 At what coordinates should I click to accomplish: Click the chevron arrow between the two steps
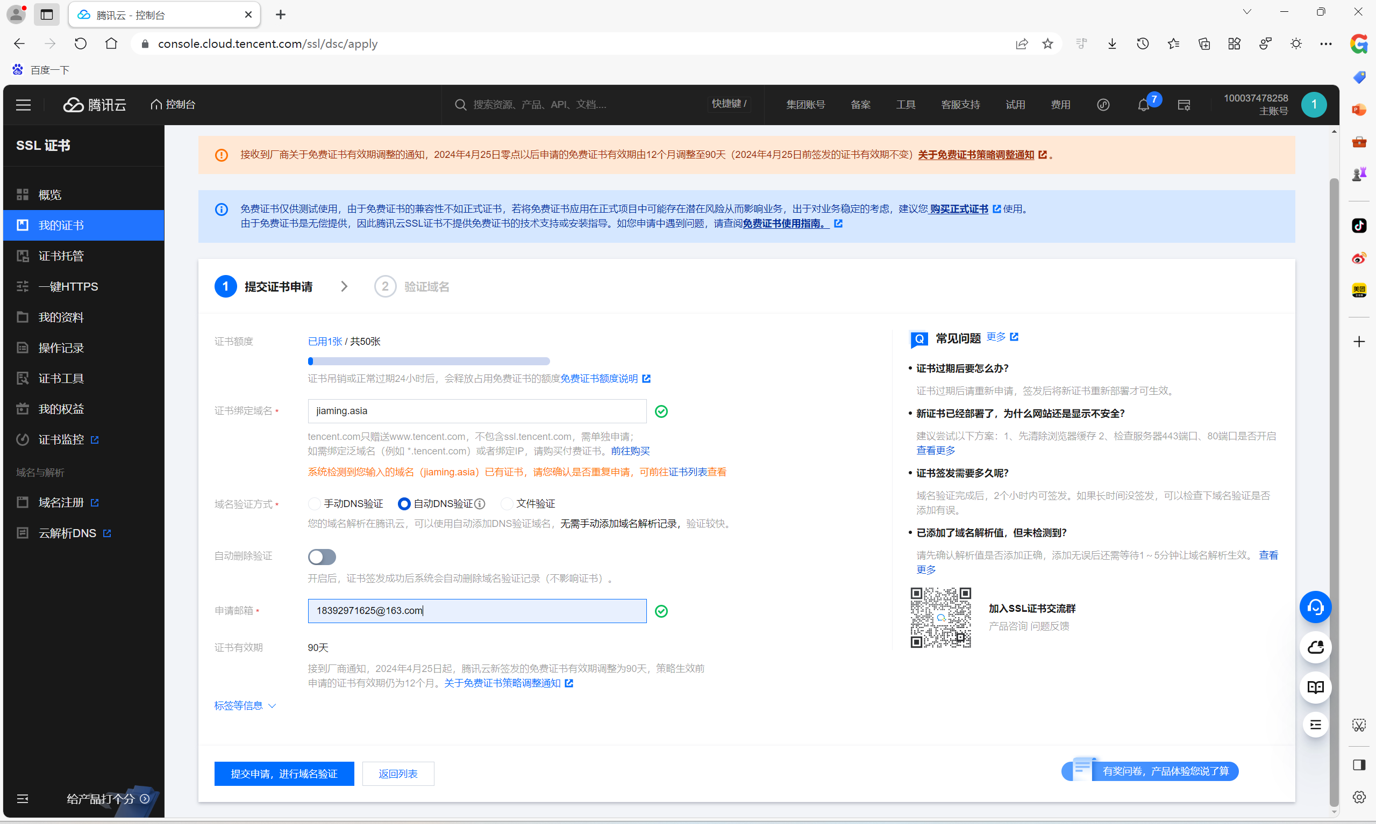[344, 286]
